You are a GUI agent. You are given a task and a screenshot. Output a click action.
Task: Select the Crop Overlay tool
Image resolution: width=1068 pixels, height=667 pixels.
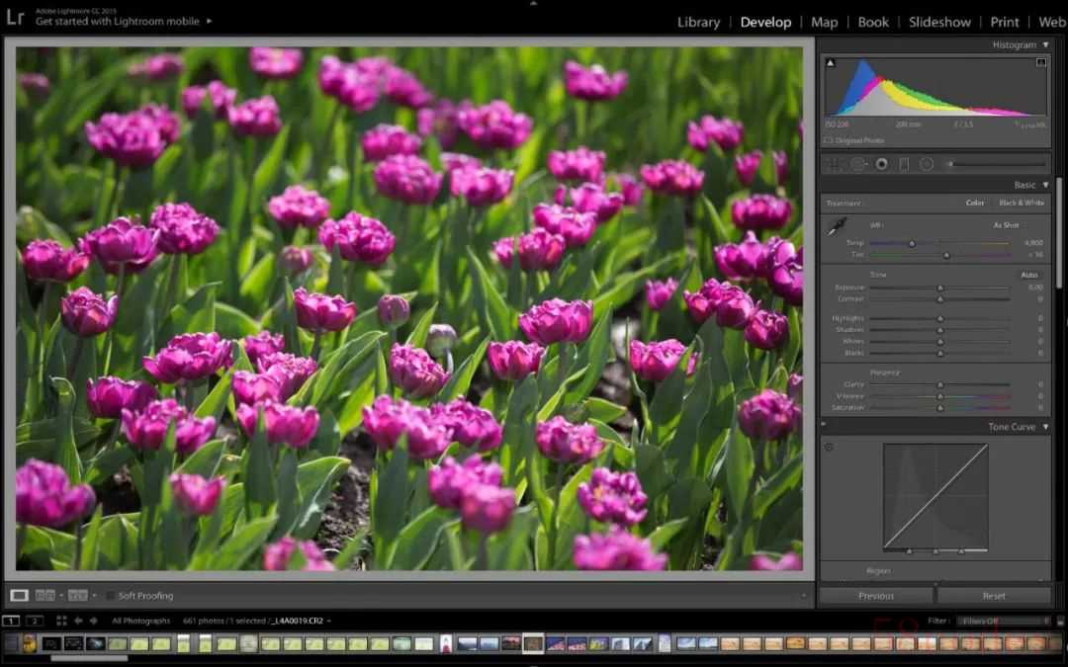point(835,164)
